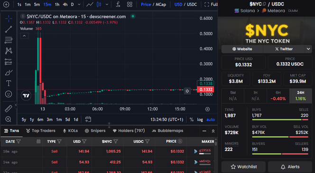The image size is (315, 173).
Task: Toggle log scale mode
Action: tap(200, 119)
